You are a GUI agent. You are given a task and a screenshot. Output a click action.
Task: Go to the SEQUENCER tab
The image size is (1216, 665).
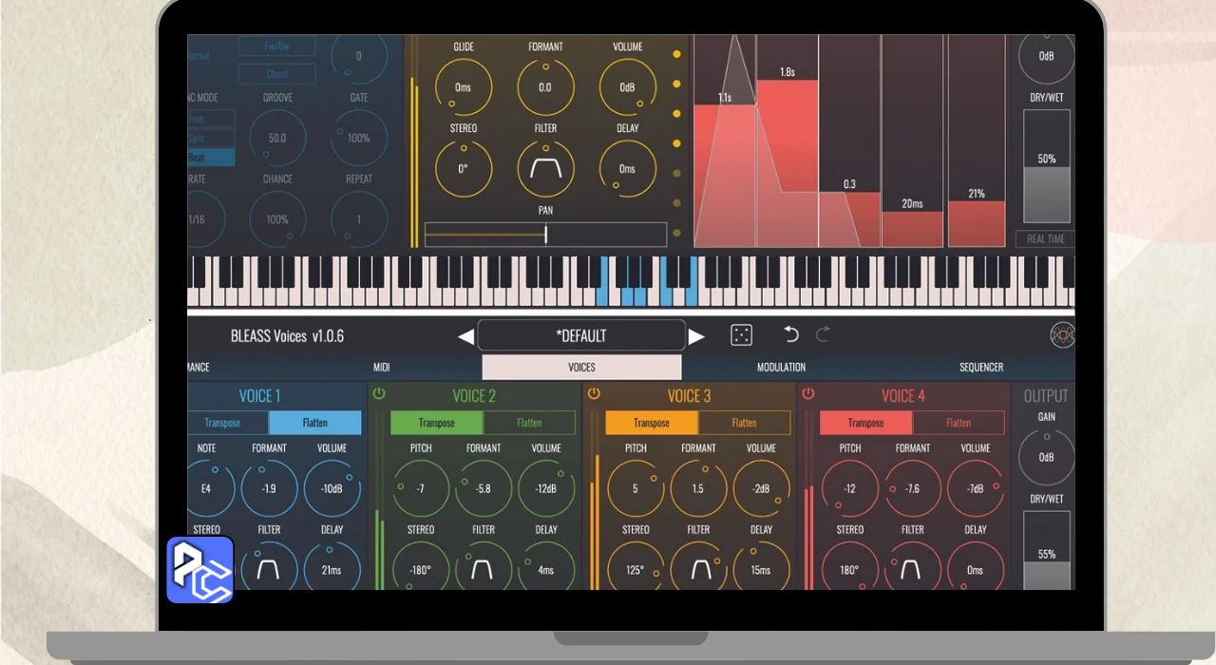pyautogui.click(x=980, y=368)
